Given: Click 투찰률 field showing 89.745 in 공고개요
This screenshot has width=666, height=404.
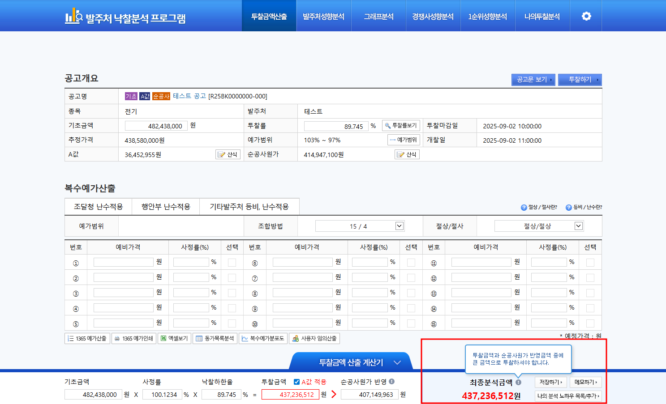Looking at the screenshot, I should click(x=336, y=126).
